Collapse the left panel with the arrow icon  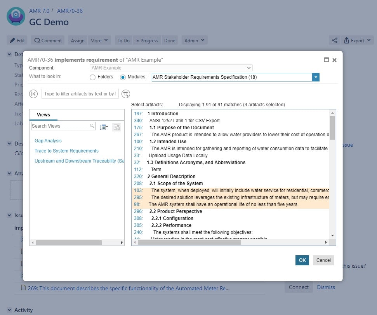[33, 93]
